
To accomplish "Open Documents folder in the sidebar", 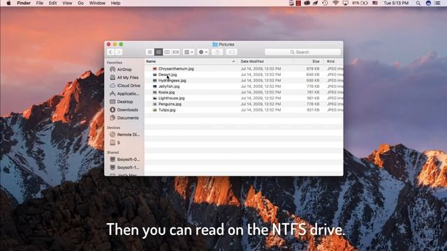I will [x=124, y=118].
